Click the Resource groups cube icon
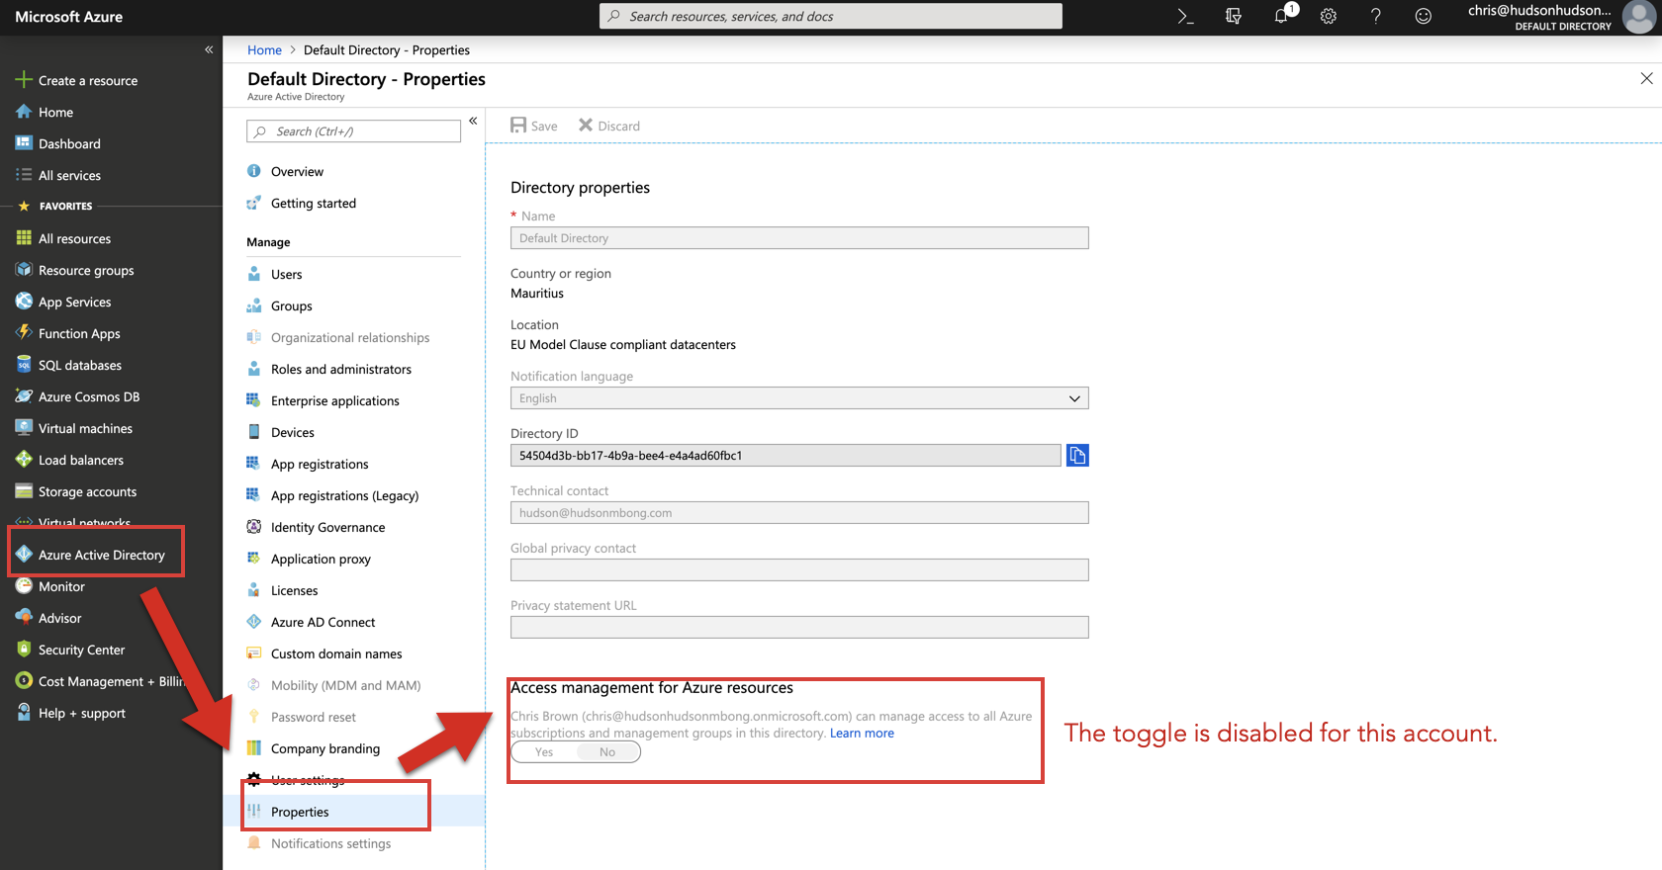 [x=24, y=270]
